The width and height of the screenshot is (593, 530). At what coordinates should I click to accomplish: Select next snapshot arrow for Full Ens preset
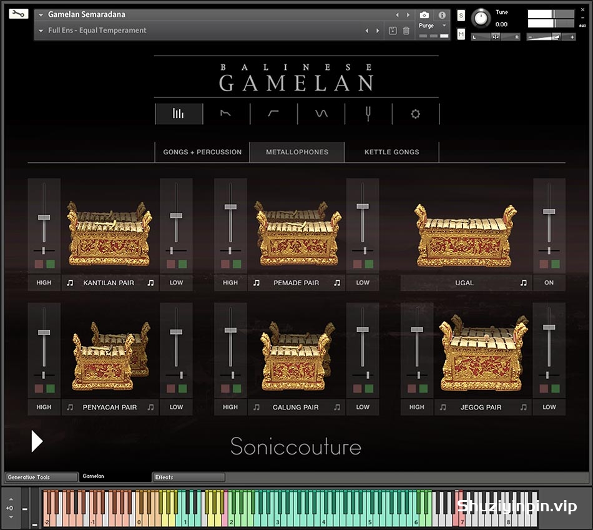tap(378, 31)
